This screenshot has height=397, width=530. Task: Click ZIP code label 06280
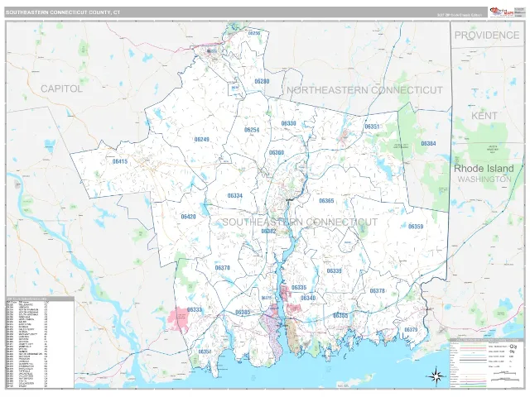[262, 81]
